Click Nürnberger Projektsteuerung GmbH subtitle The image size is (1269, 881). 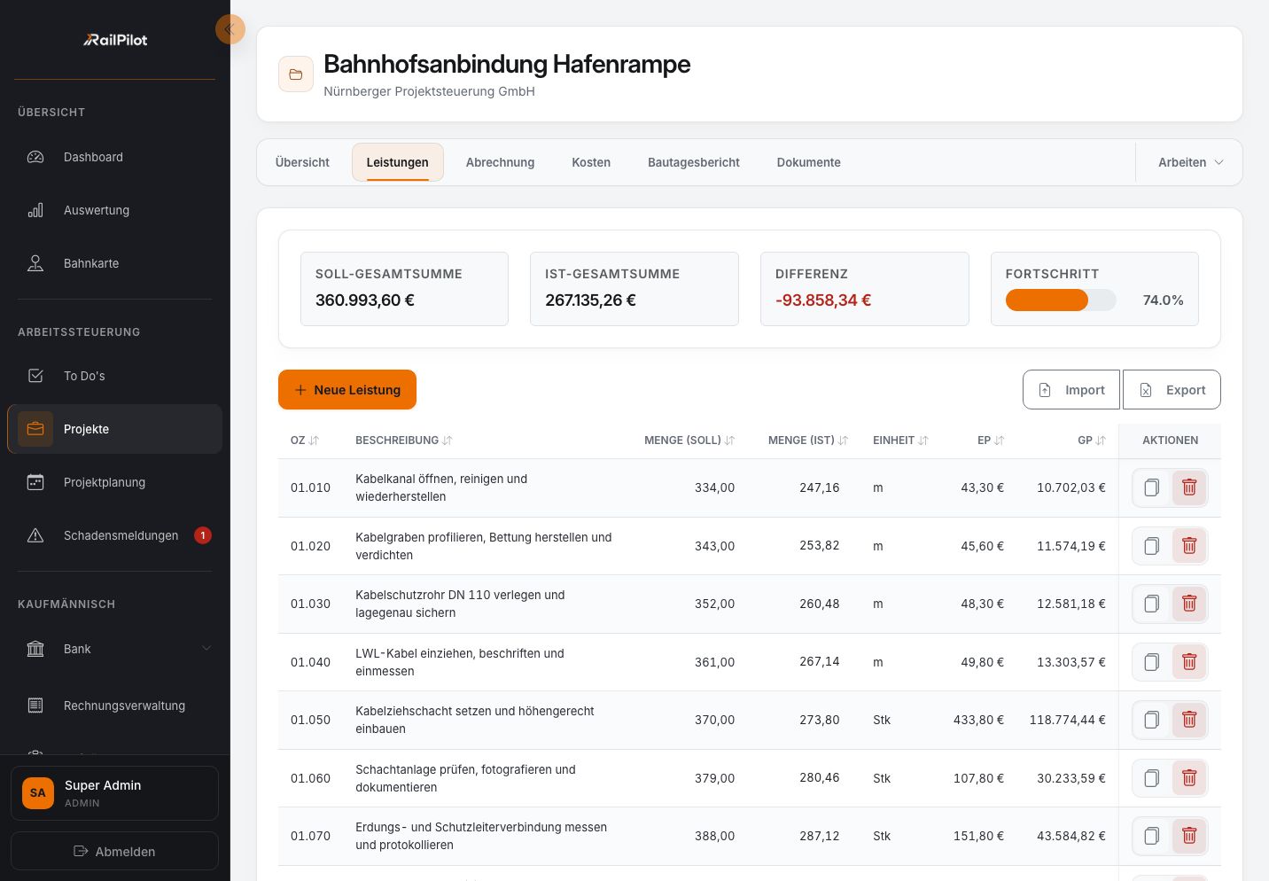point(429,91)
